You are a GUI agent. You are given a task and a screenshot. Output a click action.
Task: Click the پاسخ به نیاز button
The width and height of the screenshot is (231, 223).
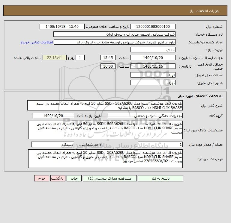pyautogui.click(x=160, y=178)
